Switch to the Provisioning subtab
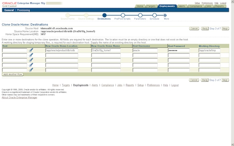This screenshot has height=146, width=234. 23,10
